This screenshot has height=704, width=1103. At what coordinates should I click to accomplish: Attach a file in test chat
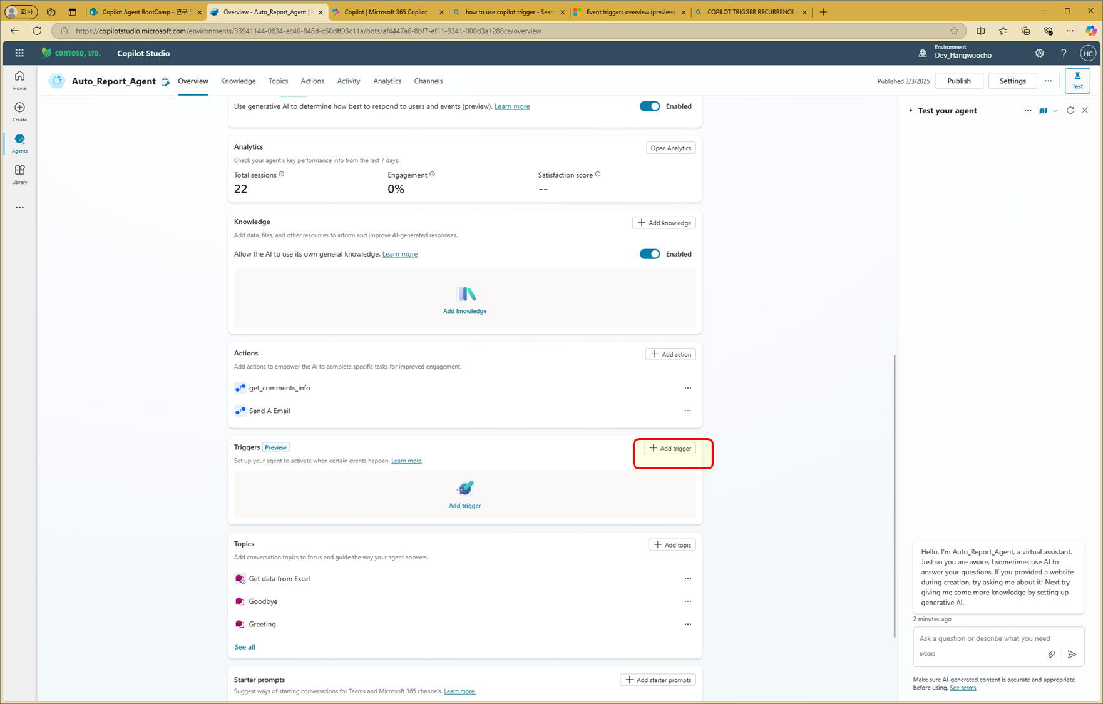tap(1051, 654)
